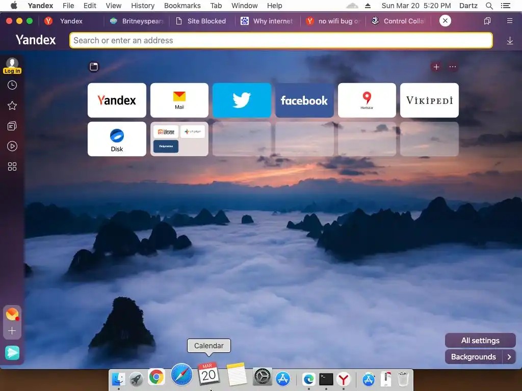
Task: Open the Mail tile
Action: (179, 100)
